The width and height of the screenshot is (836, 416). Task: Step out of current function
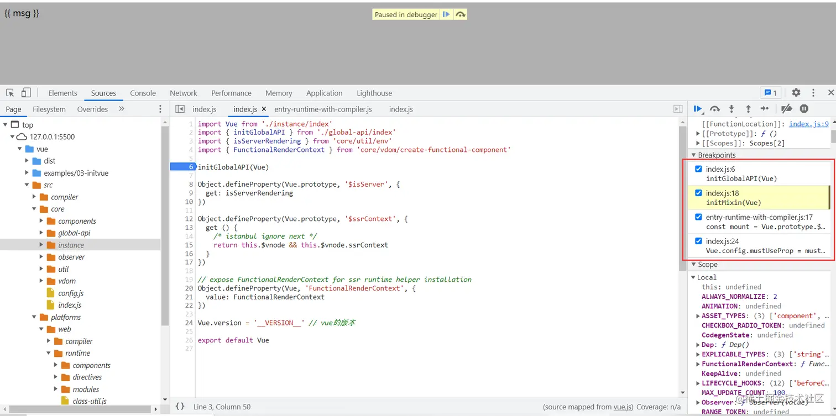coord(748,109)
